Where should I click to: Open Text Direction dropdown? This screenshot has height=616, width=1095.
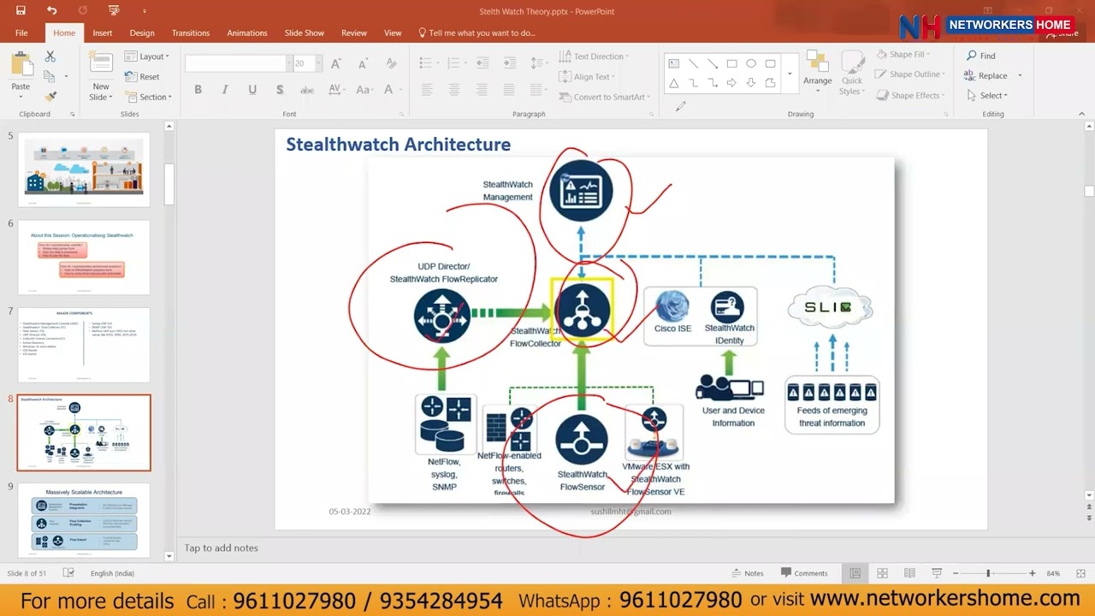click(594, 56)
